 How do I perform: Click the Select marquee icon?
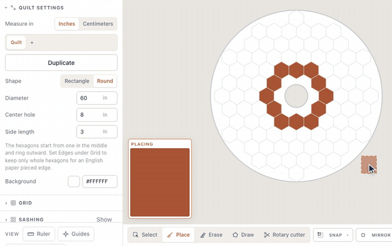[135, 235]
